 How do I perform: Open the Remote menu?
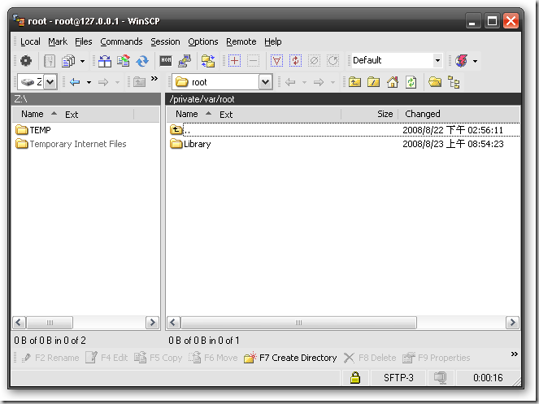tap(241, 41)
